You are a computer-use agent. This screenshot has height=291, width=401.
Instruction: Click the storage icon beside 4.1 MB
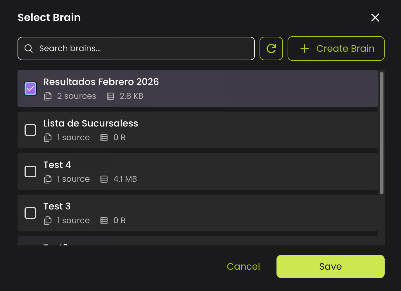[104, 179]
